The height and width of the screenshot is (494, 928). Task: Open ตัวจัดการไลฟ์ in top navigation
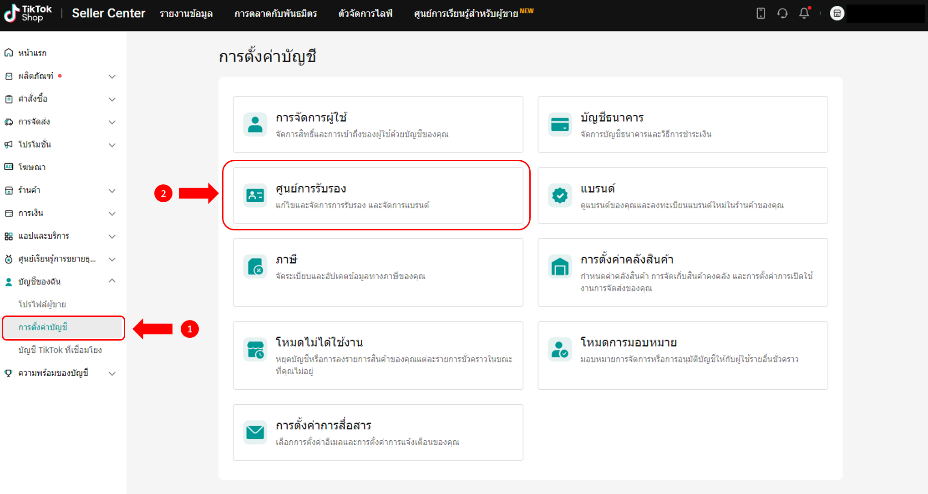(365, 14)
